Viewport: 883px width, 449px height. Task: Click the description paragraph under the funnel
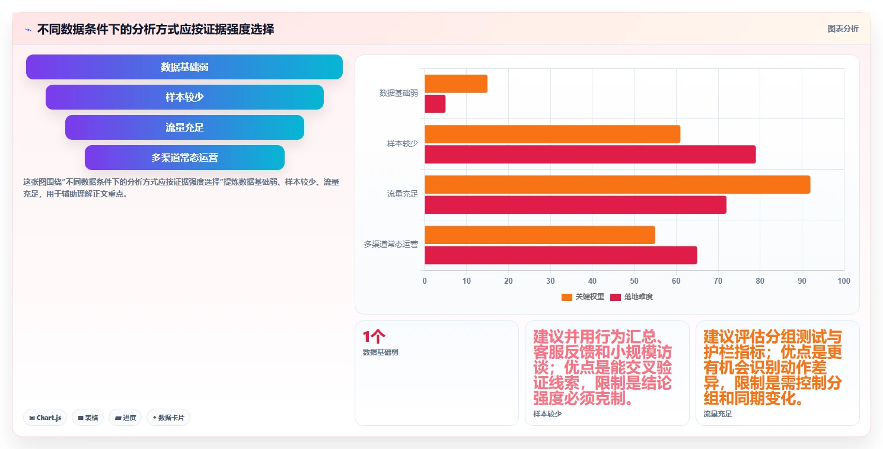(181, 188)
